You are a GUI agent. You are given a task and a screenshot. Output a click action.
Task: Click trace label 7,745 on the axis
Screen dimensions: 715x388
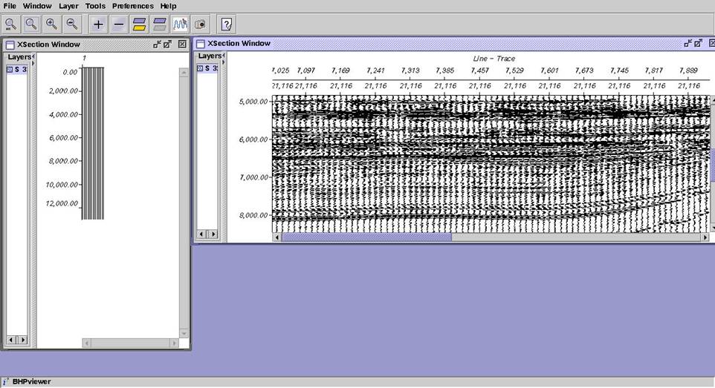[x=619, y=70]
